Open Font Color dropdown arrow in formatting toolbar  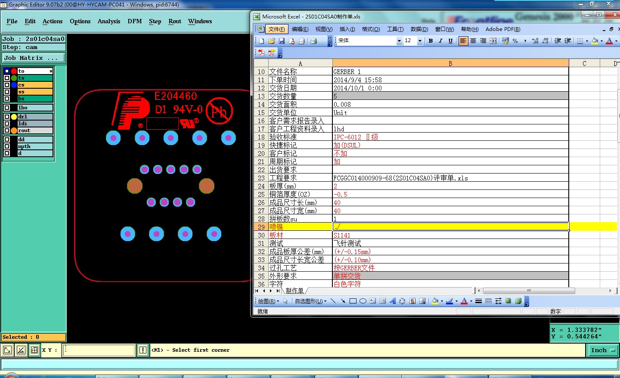click(x=616, y=41)
